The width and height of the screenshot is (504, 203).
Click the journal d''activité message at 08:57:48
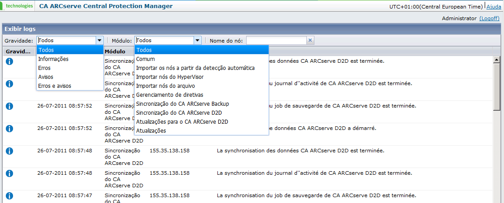[x=314, y=173]
